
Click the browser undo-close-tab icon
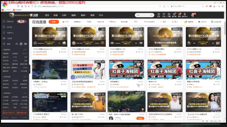26,6
